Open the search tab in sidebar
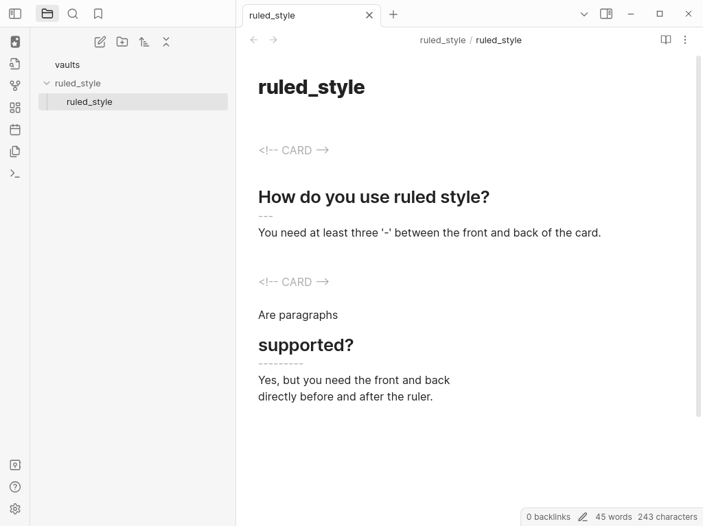703x526 pixels. (73, 14)
